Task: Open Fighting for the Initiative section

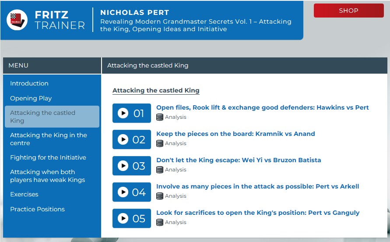Action: (x=48, y=157)
